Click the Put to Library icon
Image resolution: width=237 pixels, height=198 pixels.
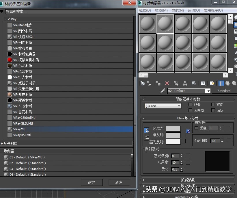194,83
